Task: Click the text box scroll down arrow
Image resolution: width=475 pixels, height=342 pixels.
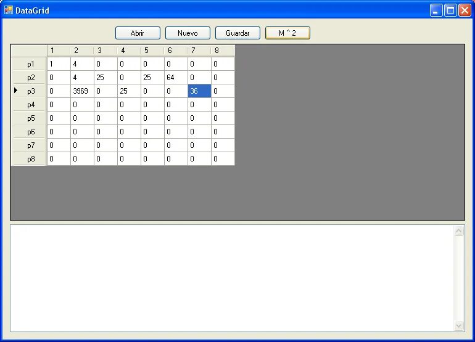Action: (458, 325)
